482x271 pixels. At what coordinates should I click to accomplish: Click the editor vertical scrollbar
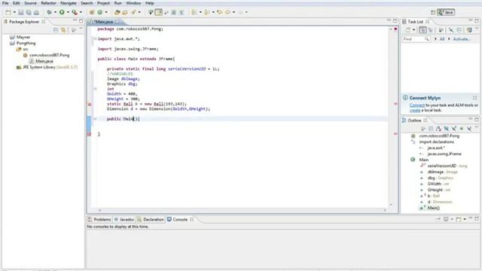coord(391,117)
